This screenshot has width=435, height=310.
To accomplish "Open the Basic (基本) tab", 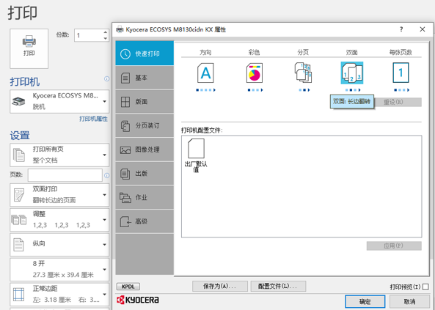I will [145, 78].
